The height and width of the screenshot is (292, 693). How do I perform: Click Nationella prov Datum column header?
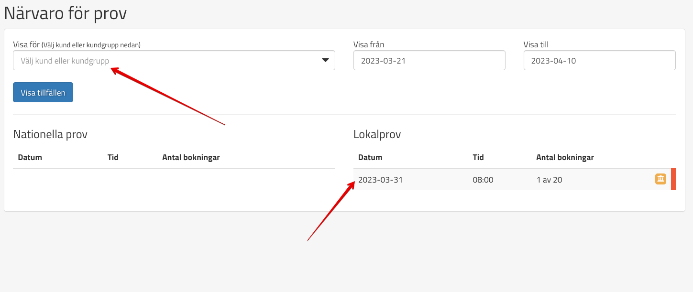click(30, 157)
